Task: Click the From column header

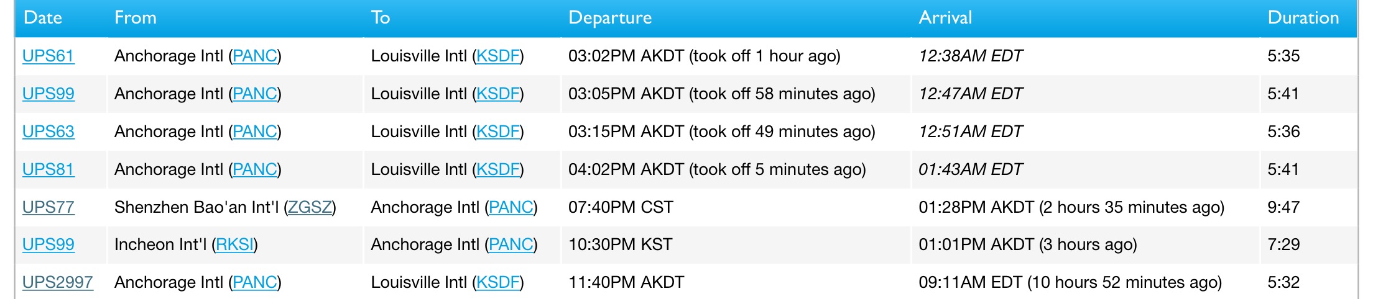Action: [136, 17]
